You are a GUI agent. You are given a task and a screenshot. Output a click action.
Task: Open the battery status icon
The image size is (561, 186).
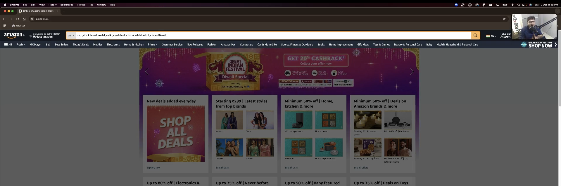click(505, 5)
